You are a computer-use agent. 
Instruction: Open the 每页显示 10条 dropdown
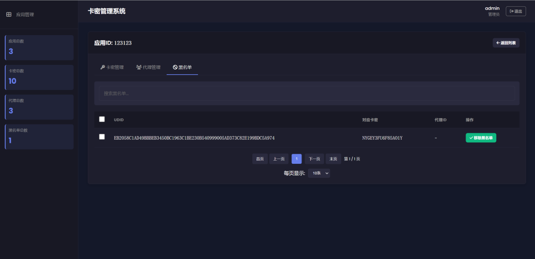[x=319, y=173]
